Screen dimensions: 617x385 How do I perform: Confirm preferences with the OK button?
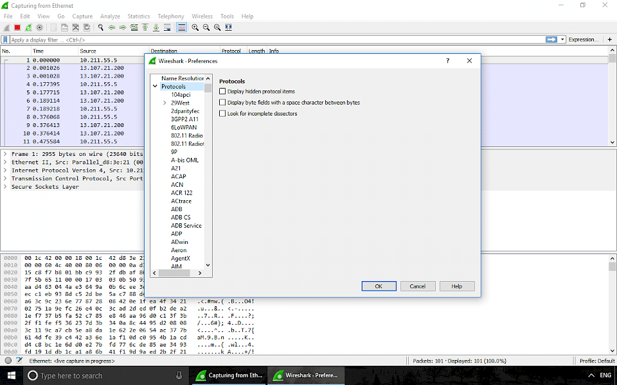379,286
